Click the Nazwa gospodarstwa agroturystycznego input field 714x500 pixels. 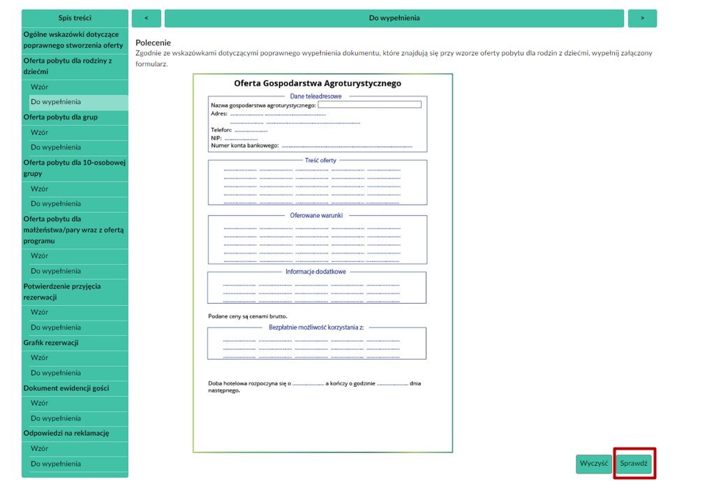tap(369, 105)
